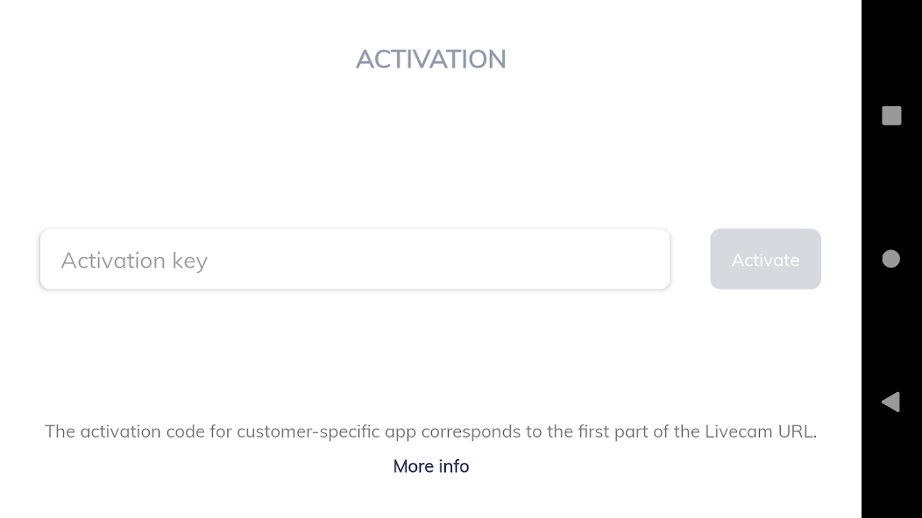Tap the round home navigation icon
The width and height of the screenshot is (922, 518).
[x=891, y=259]
